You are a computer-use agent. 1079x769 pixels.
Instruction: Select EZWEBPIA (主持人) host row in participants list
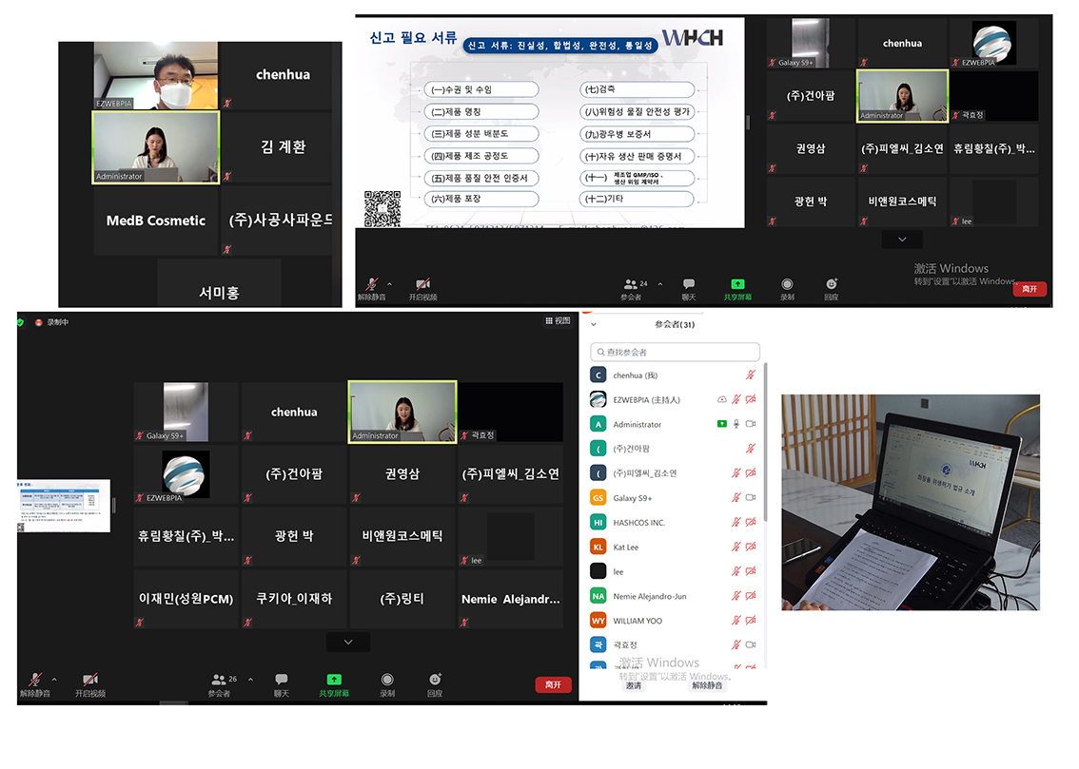click(x=675, y=399)
